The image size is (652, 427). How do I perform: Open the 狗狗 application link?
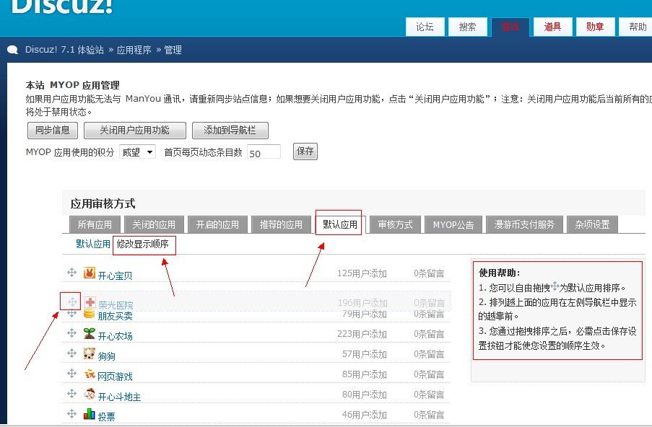(x=106, y=356)
